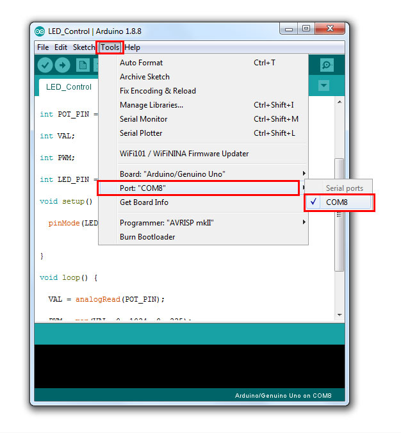Click status text "Arduino/Genuino Uno on COM8"

pyautogui.click(x=283, y=396)
